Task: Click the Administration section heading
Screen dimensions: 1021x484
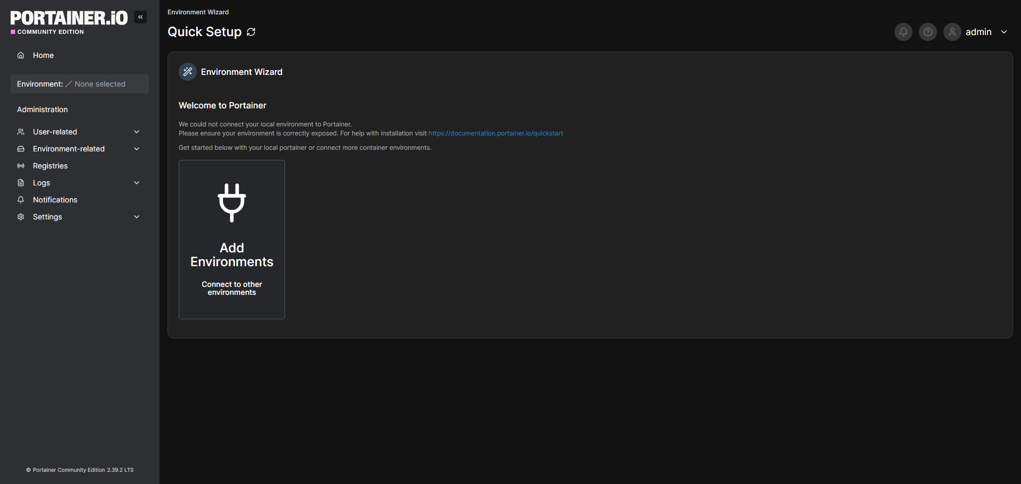Action: [43, 109]
